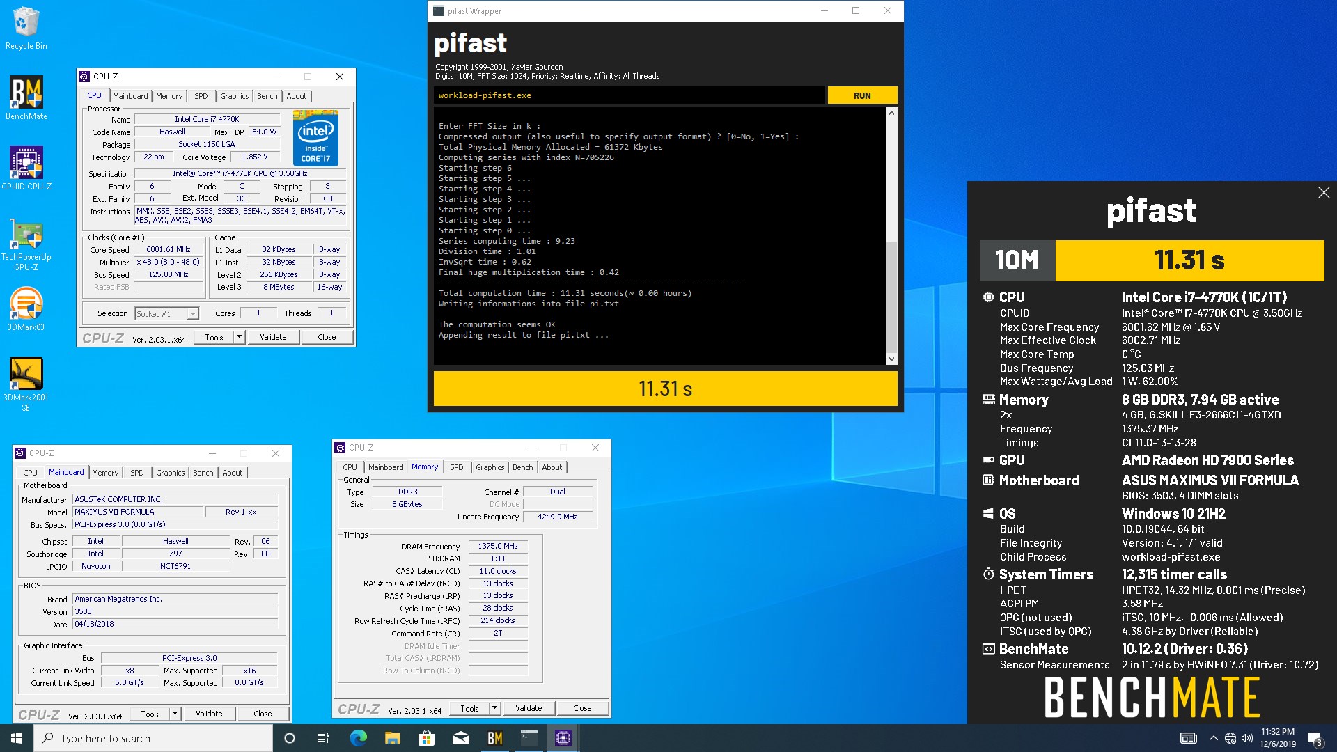This screenshot has height=752, width=1337.
Task: Click Validate in the CPU-Z CPU window
Action: point(273,337)
